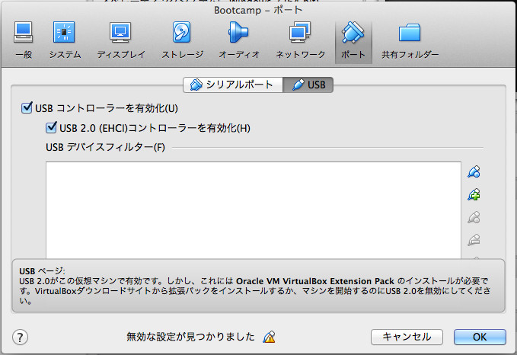
Task: Click the USB デバイスフィルター(F) label
Action: (105, 147)
